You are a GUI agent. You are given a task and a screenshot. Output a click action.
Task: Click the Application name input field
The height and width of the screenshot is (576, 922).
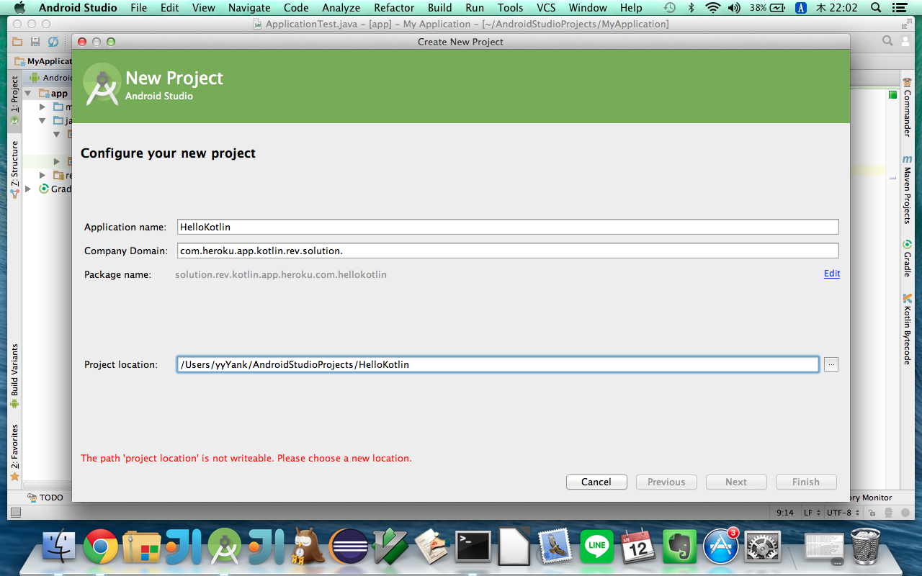tap(508, 227)
